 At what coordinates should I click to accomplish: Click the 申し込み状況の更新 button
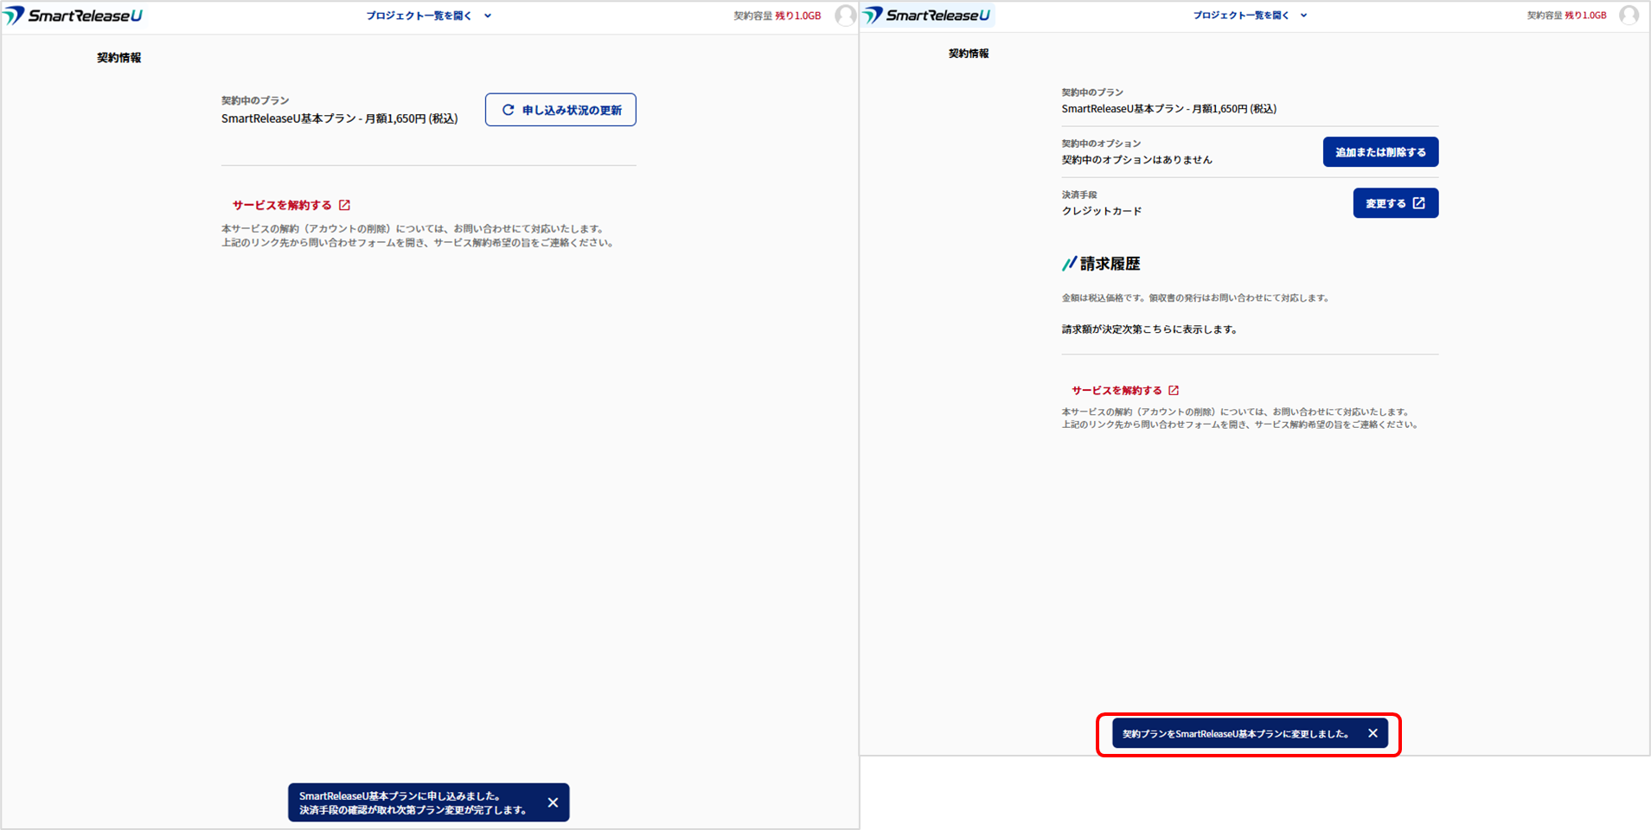(560, 110)
